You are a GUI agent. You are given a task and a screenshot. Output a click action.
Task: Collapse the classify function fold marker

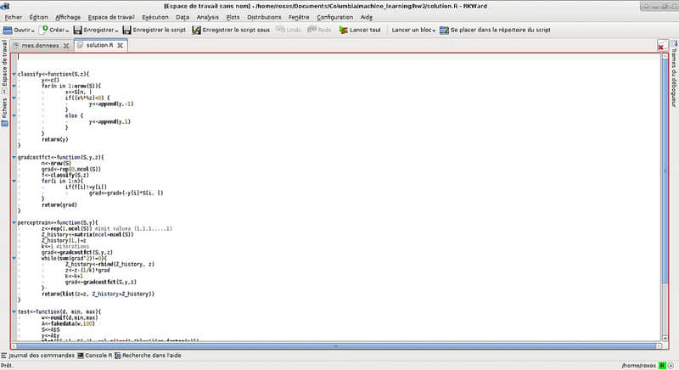(x=14, y=75)
